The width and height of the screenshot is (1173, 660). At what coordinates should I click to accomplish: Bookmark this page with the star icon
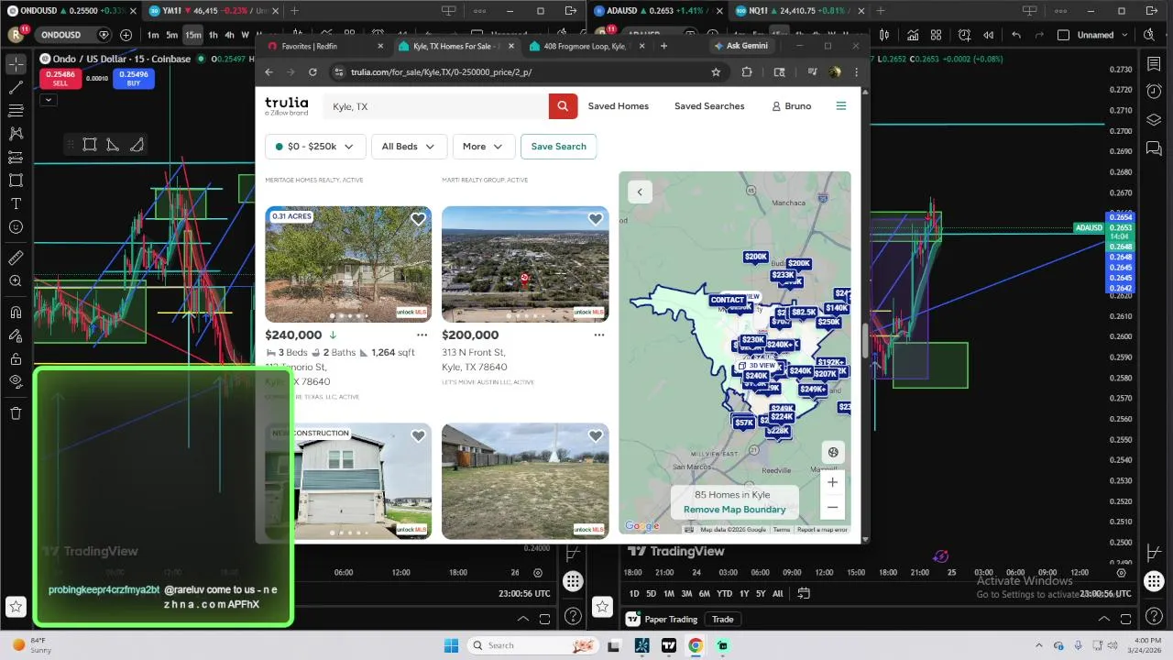click(716, 72)
